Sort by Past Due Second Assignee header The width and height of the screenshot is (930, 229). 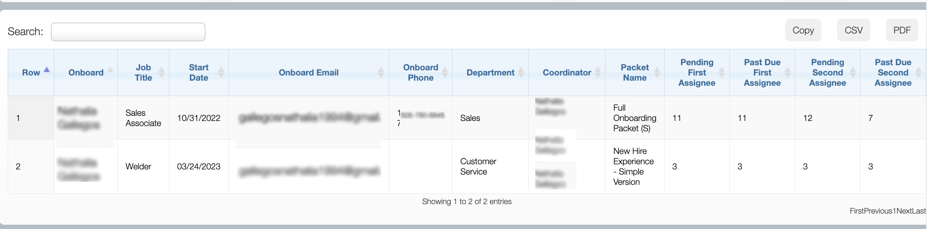(893, 72)
